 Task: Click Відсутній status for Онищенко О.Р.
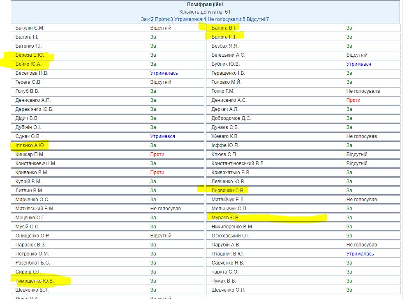tap(161, 236)
